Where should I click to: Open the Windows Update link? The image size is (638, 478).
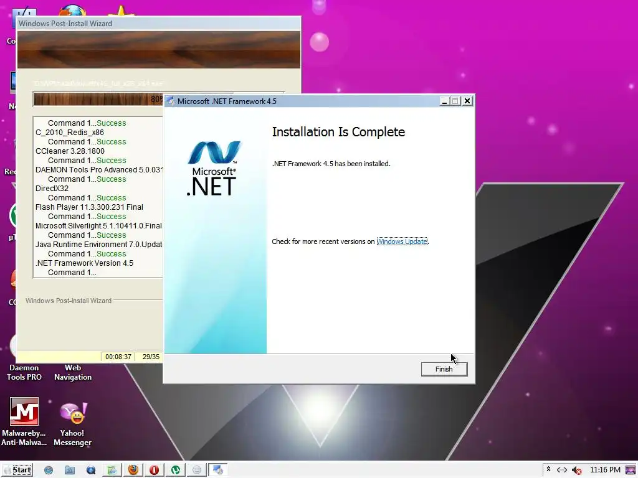pos(402,241)
